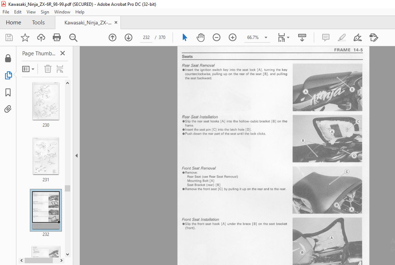Click the 'Seats' heading text
The height and width of the screenshot is (265, 395).
click(x=187, y=57)
